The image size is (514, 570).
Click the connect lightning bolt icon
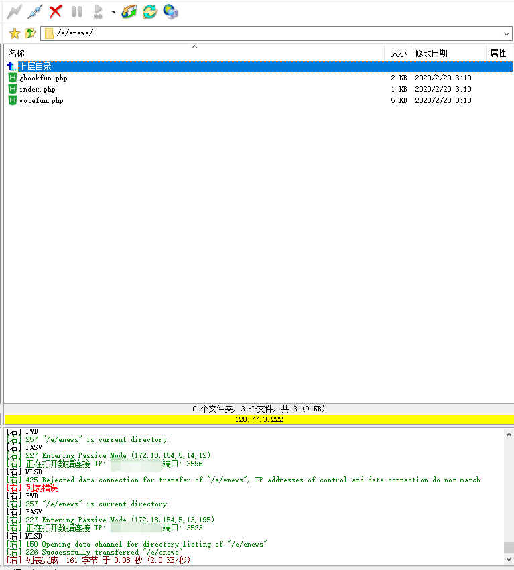click(14, 11)
